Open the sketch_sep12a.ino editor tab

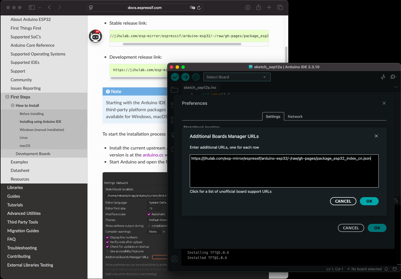(200, 87)
